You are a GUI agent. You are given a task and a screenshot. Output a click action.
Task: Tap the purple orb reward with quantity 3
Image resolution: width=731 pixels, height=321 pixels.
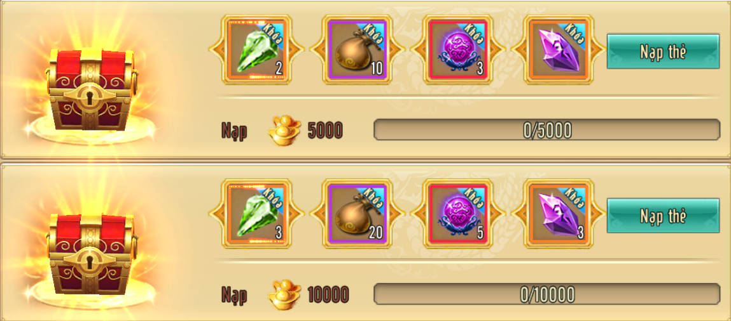point(458,49)
